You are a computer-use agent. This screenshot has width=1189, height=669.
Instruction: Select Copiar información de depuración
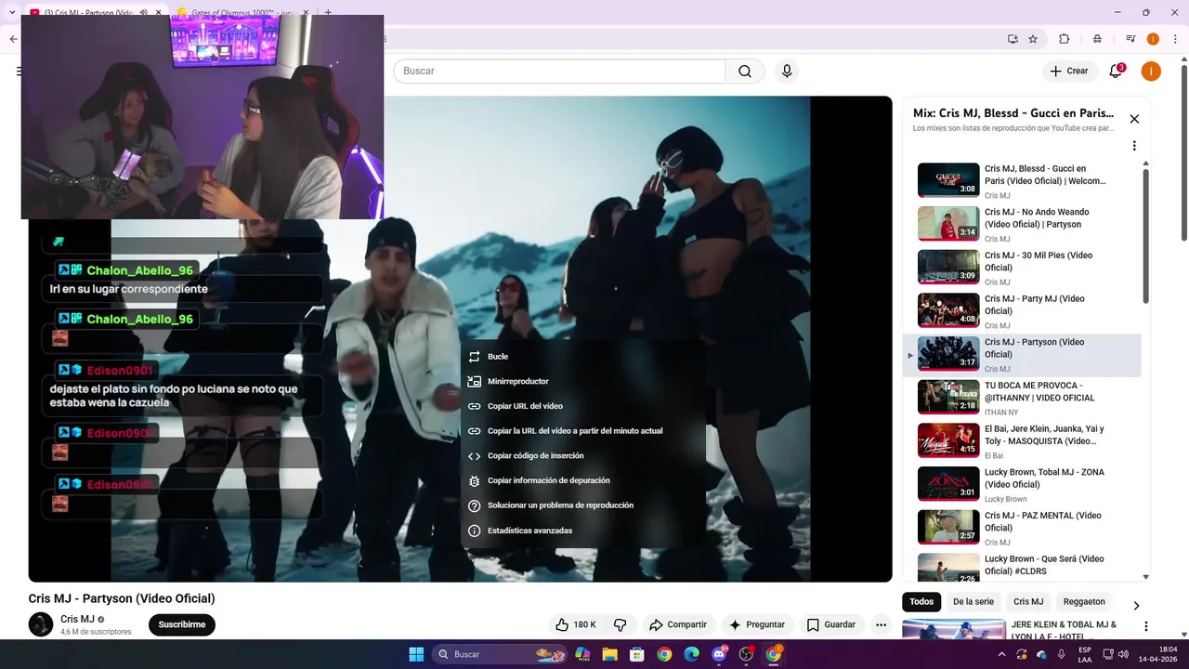(x=582, y=480)
